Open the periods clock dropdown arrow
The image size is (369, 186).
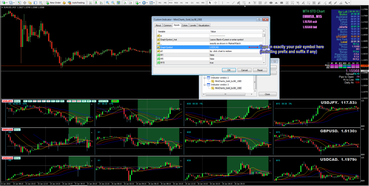tap(147, 3)
